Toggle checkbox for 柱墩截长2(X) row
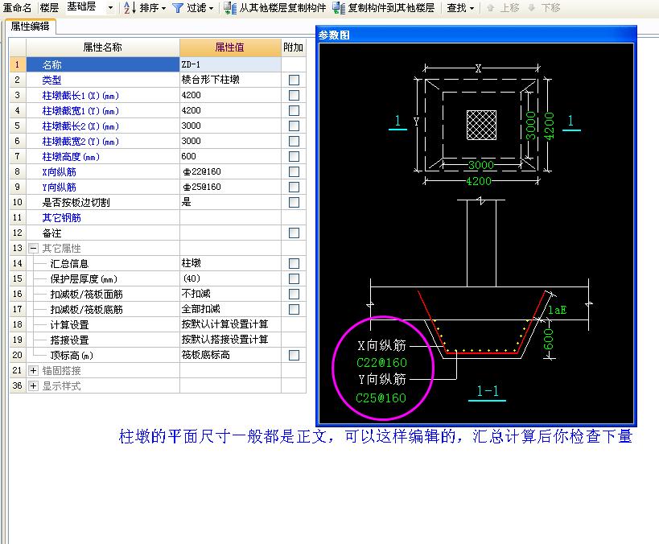This screenshot has height=544, width=659. point(294,126)
